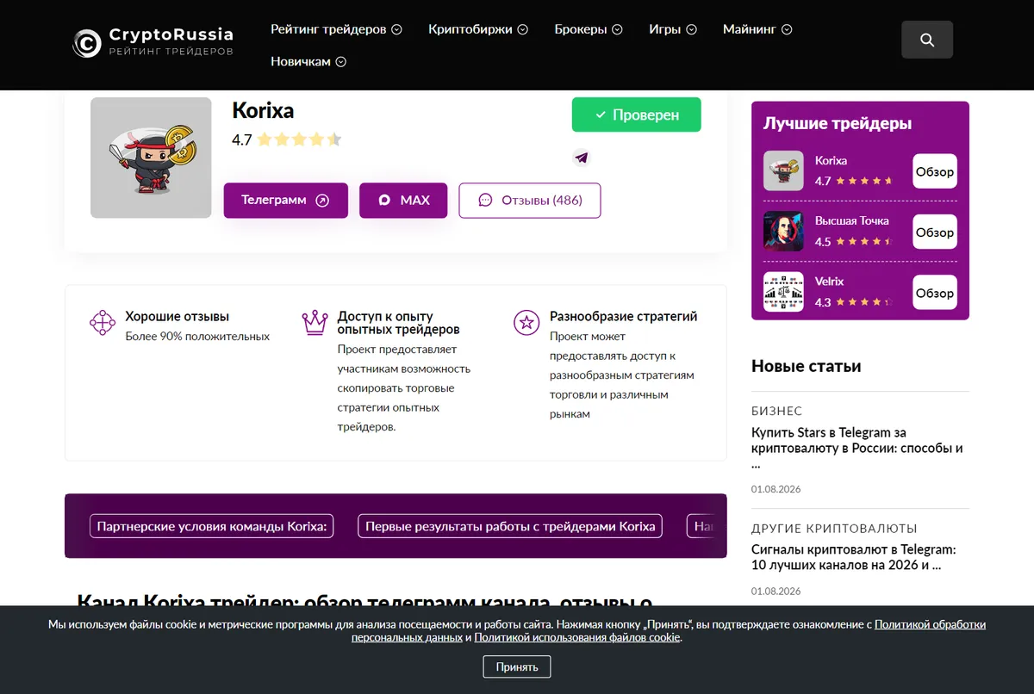Click the Проверен verified button
This screenshot has width=1034, height=694.
637,115
